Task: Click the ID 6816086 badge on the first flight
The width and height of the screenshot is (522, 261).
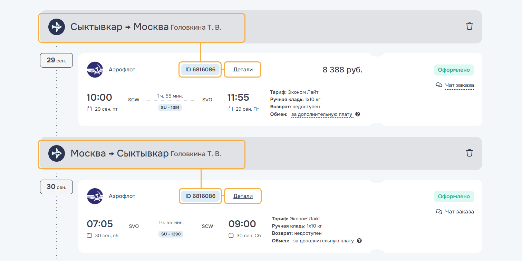Action: (x=200, y=70)
